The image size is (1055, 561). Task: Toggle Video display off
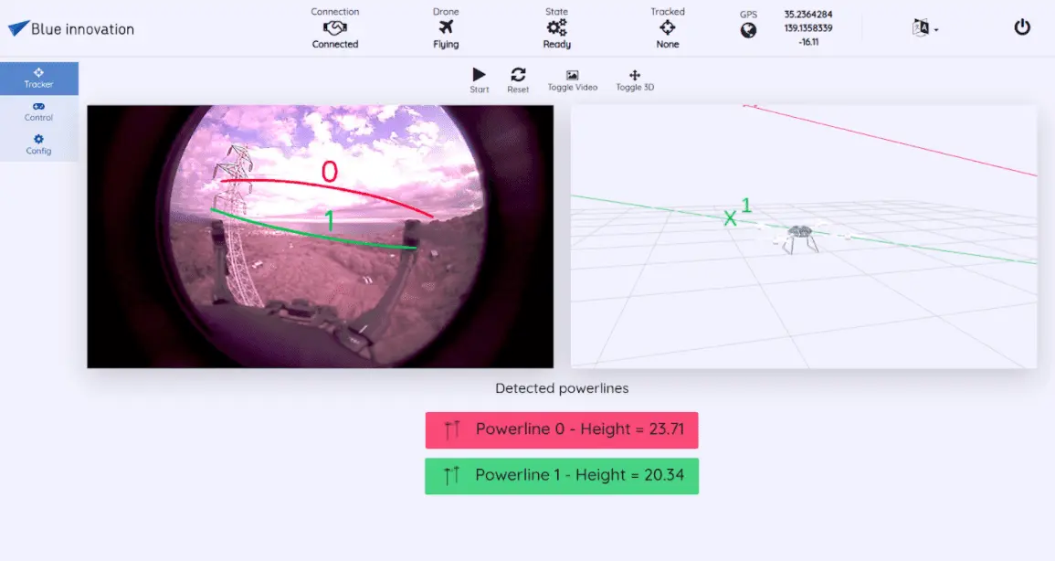tap(572, 76)
